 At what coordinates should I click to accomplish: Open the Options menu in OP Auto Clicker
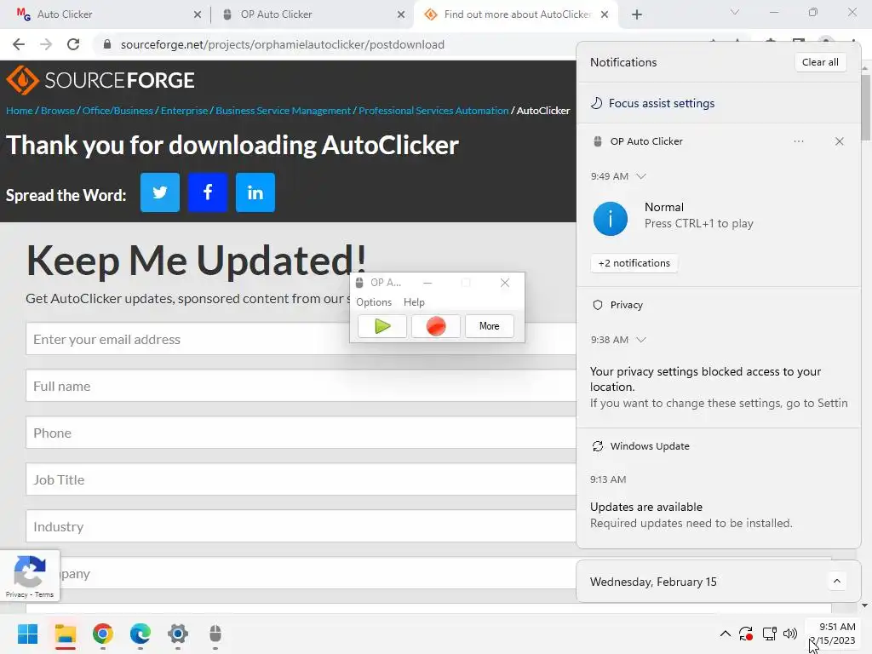point(374,302)
